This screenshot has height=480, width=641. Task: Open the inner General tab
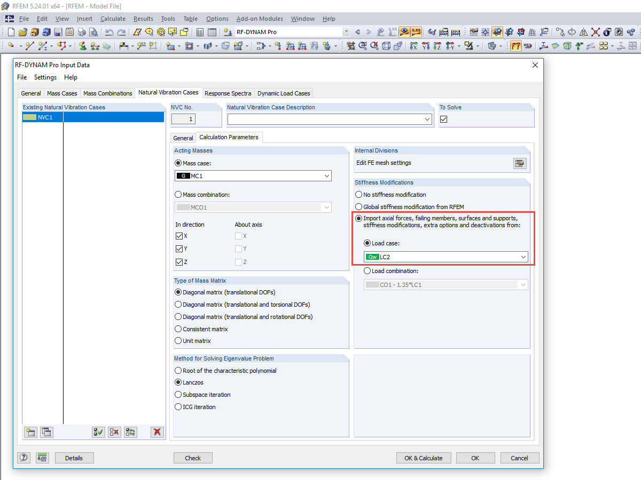(183, 138)
